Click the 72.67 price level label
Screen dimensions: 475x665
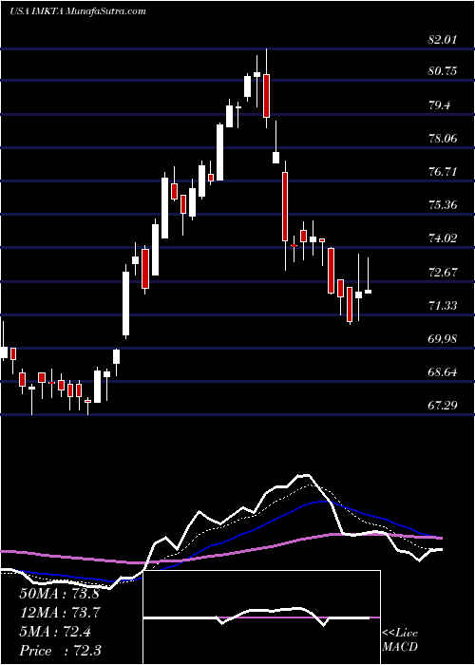443,272
